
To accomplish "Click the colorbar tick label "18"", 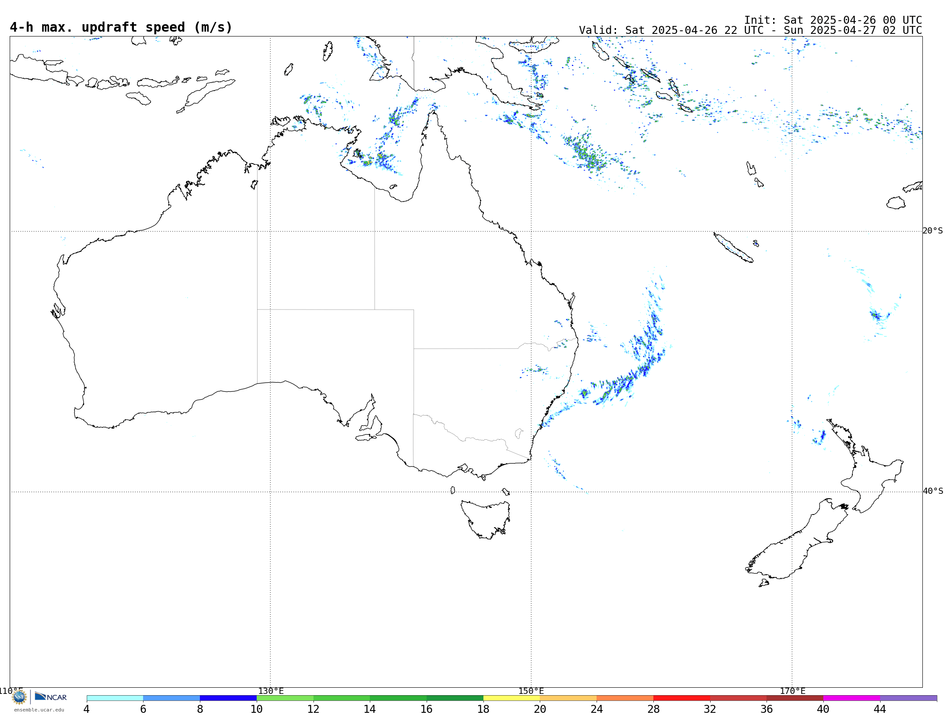I will click(x=483, y=709).
